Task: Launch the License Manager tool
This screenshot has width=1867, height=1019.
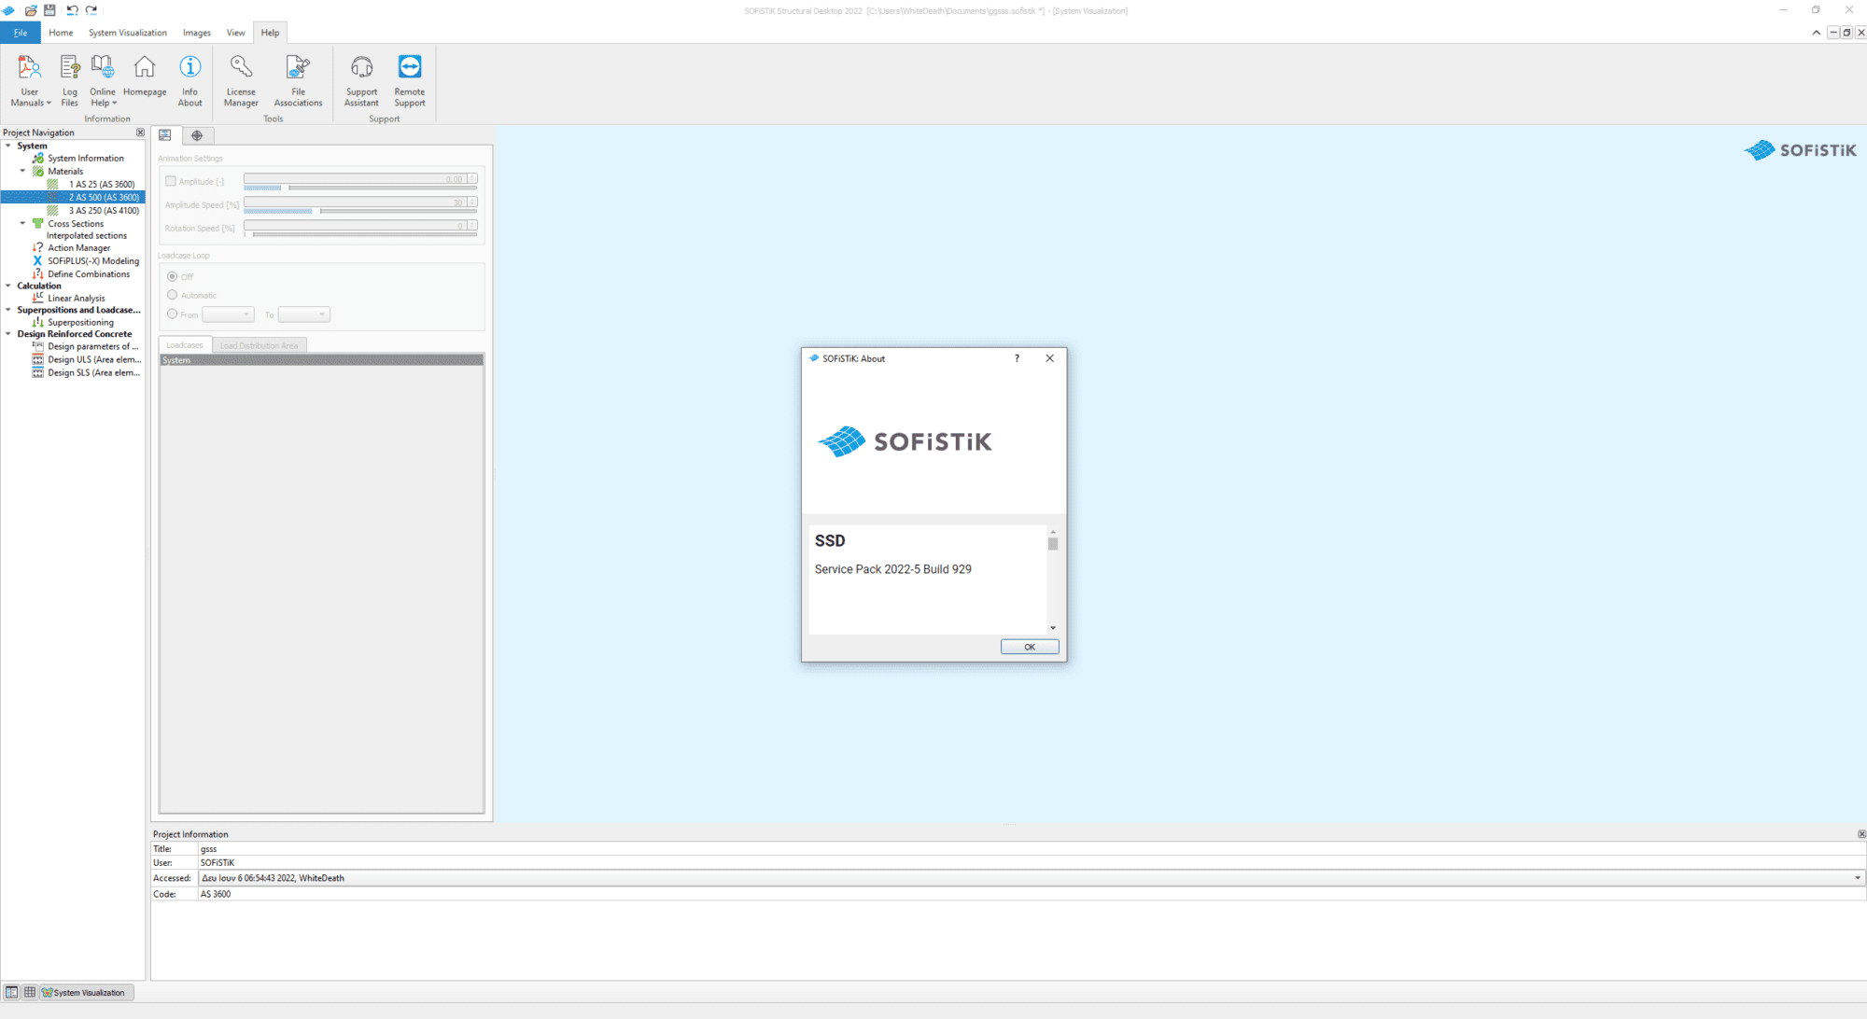Action: [241, 80]
